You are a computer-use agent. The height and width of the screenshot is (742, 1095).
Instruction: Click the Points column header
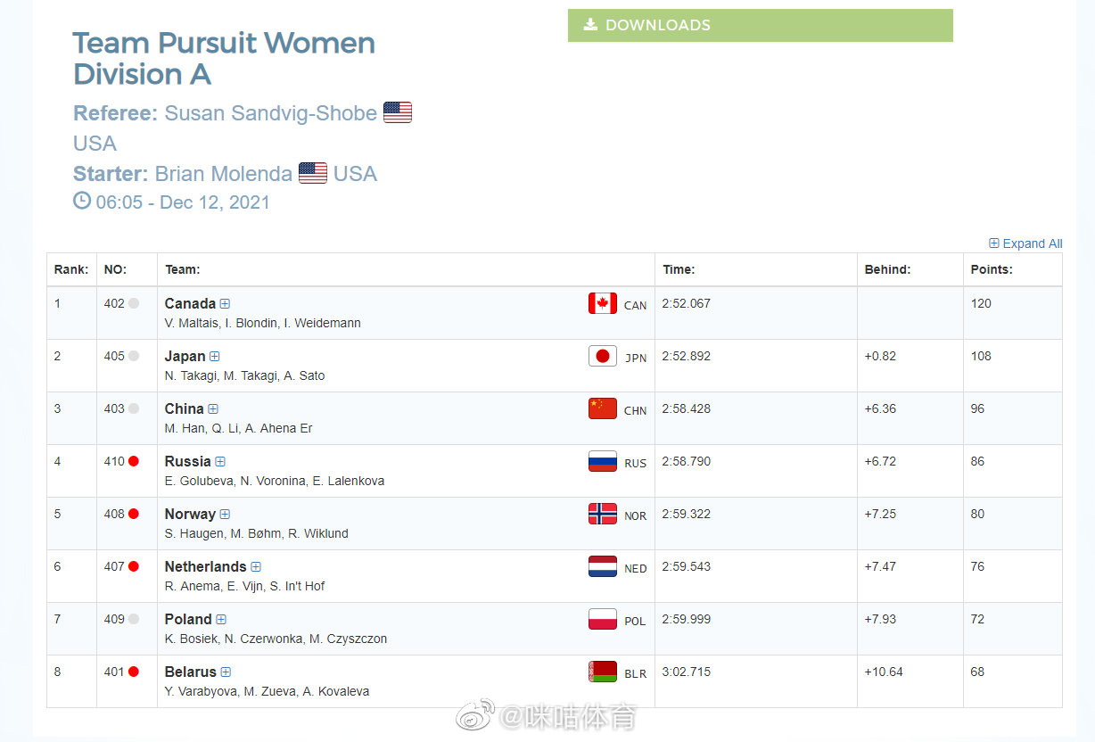[992, 269]
